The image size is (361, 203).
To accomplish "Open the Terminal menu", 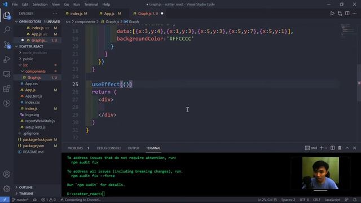I will click(91, 5).
